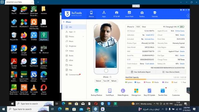
Task: Open the Toolbox tab
Action: pos(142,14)
